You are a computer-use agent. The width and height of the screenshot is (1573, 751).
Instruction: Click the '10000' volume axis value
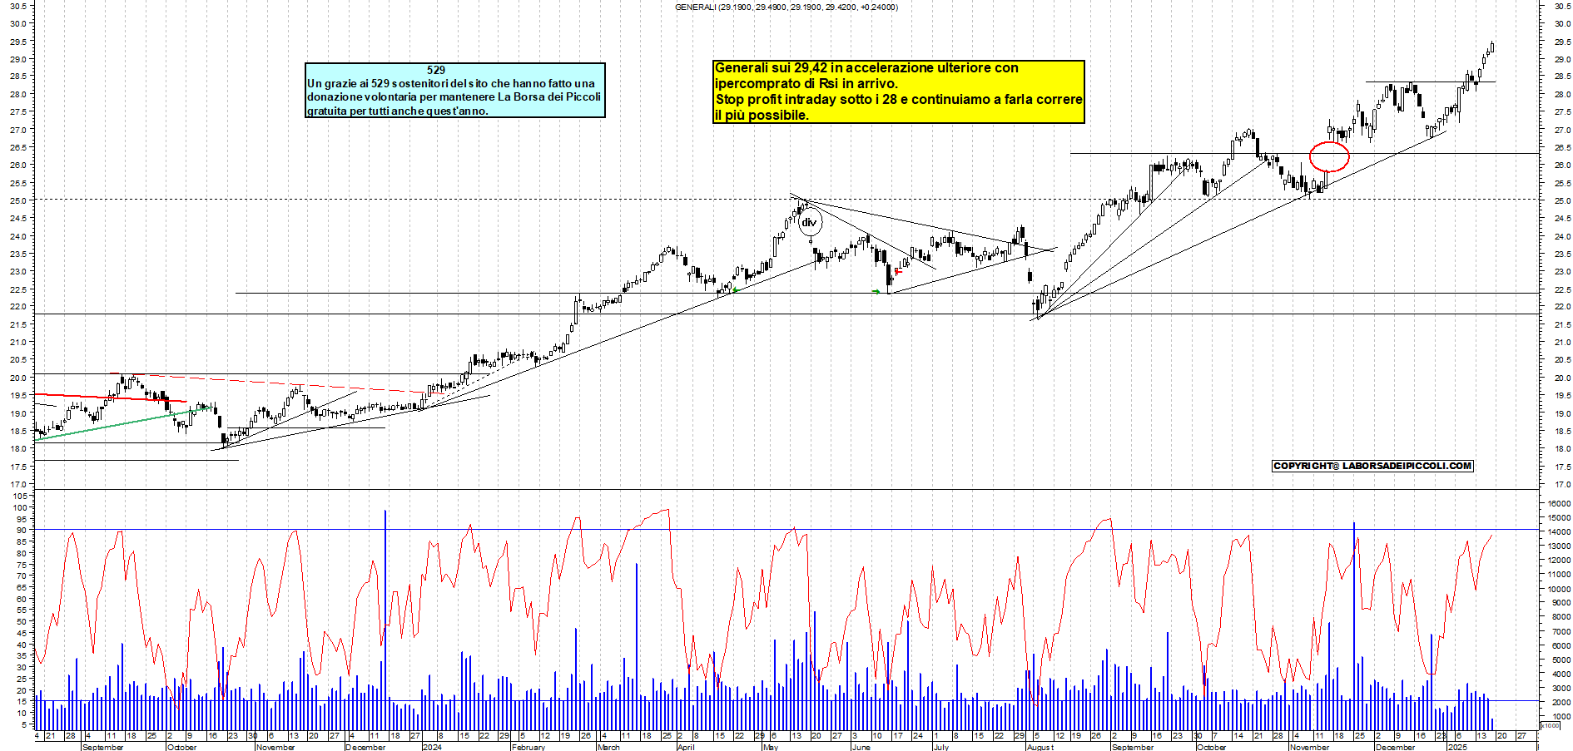click(1559, 589)
